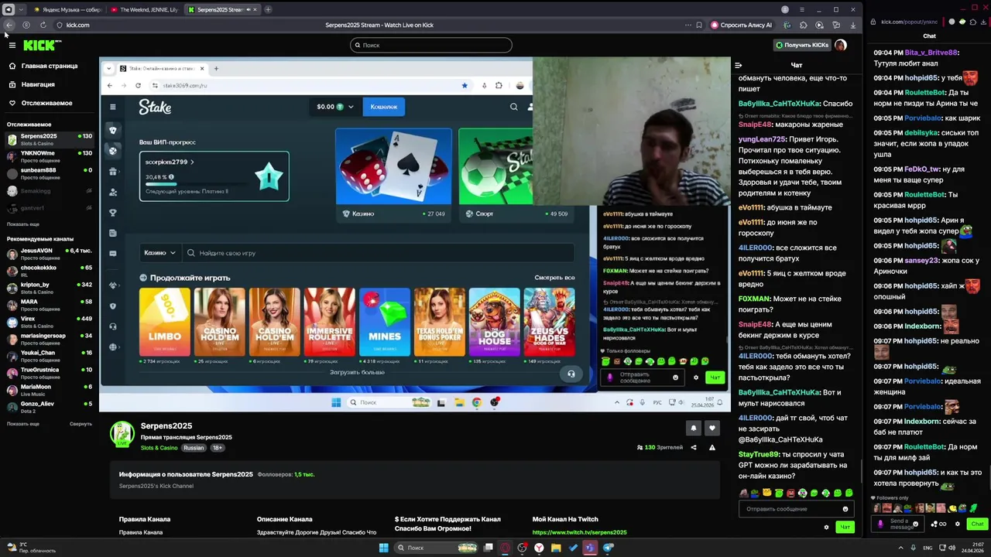The image size is (991, 557).
Task: Open Главная страница in sidebar
Action: [50, 66]
